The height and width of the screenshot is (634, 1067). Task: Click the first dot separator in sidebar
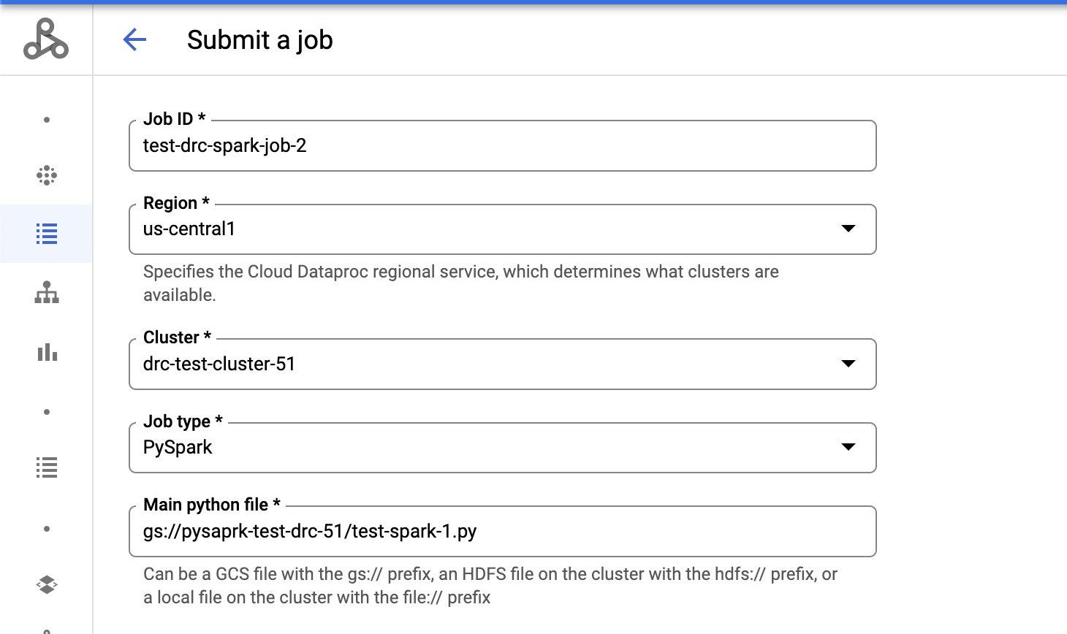click(47, 120)
